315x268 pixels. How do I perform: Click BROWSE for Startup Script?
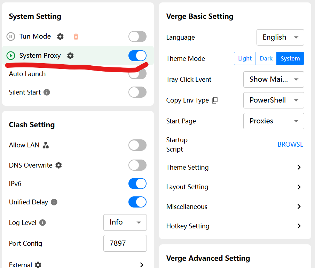pyautogui.click(x=290, y=144)
